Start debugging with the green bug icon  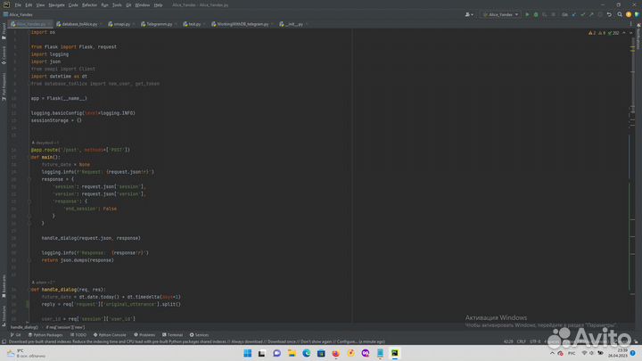[536, 14]
